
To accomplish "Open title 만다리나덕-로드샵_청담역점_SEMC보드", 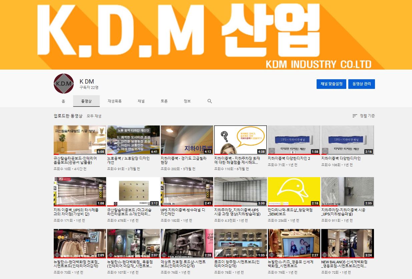I will 290,212.
